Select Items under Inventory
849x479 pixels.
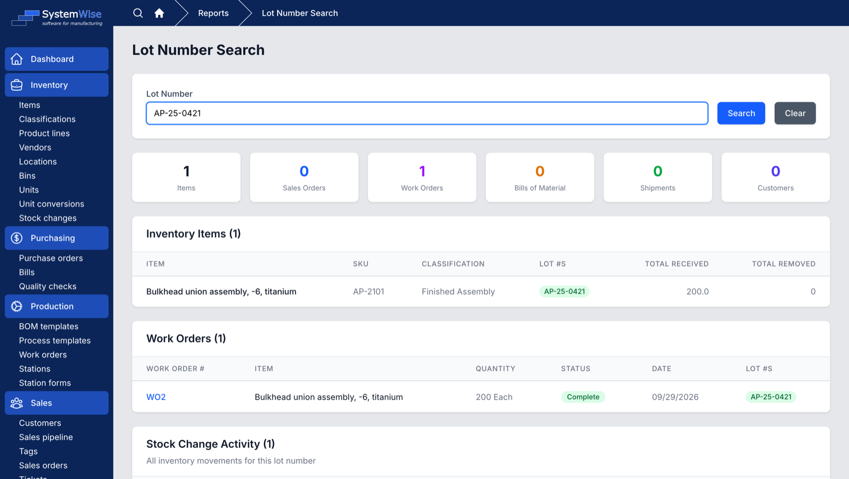pyautogui.click(x=30, y=105)
